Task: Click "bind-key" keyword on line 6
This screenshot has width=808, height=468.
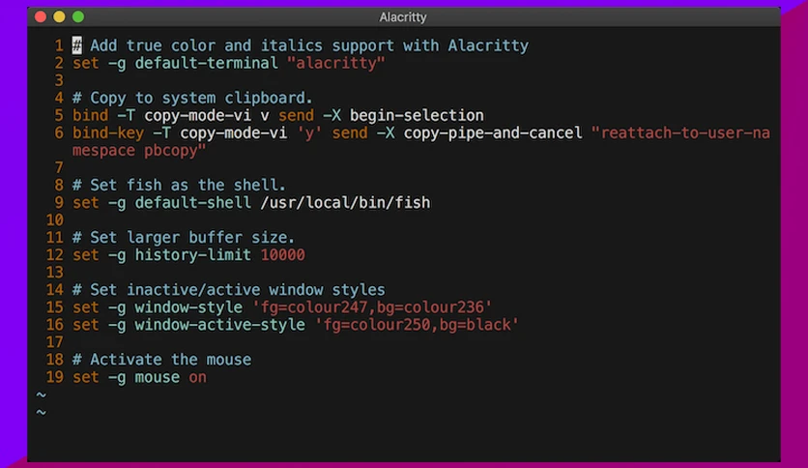Action: click(108, 133)
